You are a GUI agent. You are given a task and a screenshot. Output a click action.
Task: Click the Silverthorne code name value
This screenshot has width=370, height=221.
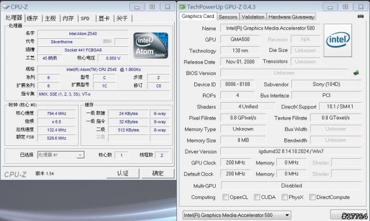tap(62, 42)
